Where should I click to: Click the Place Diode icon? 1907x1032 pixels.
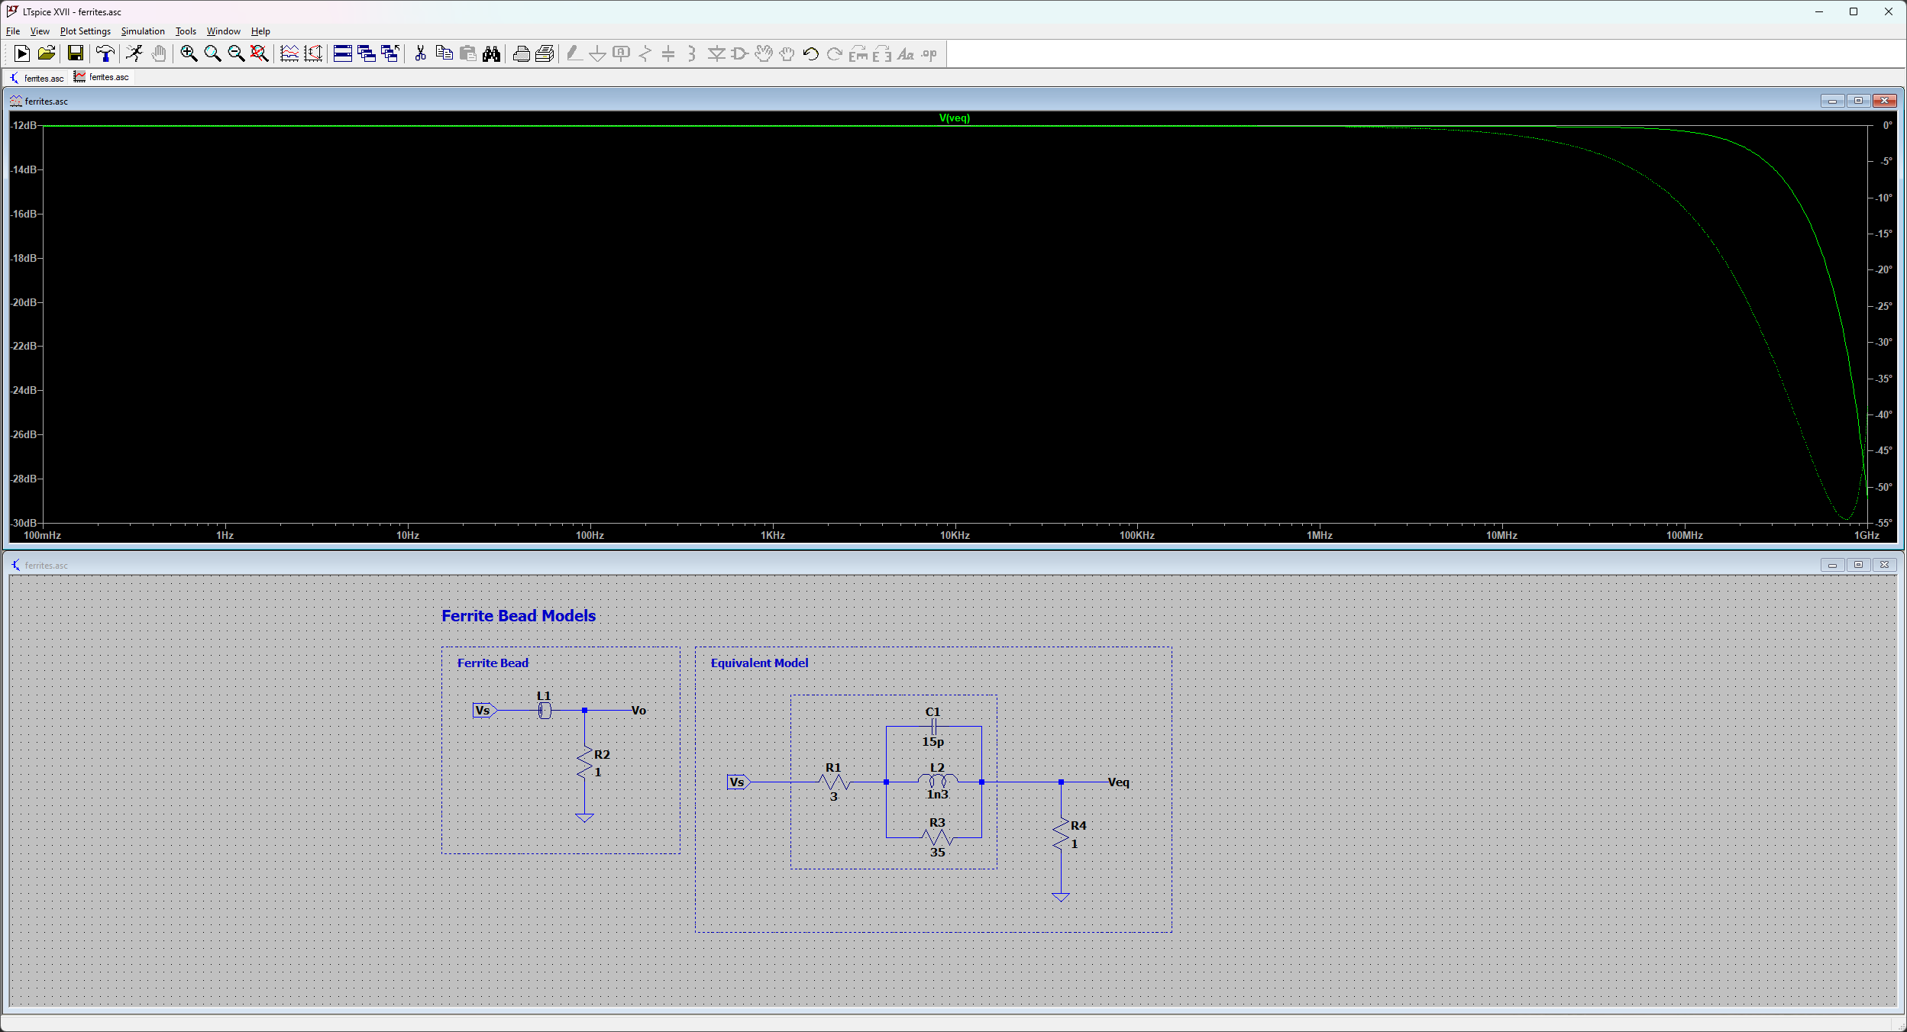click(x=716, y=53)
